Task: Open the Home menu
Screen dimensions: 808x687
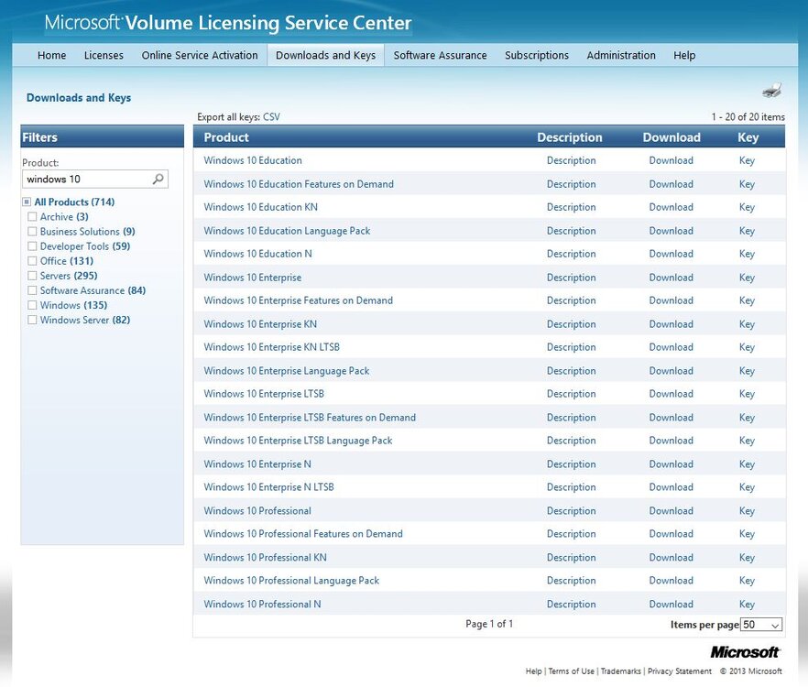Action: tap(51, 55)
